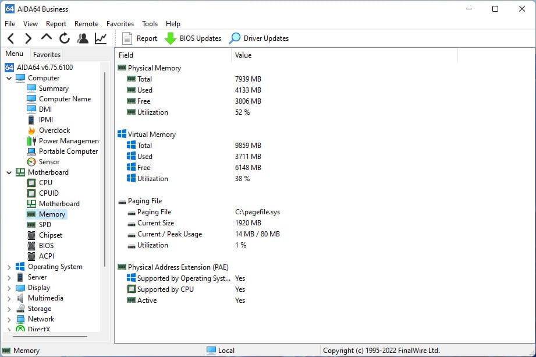Click the Operating System Windows logo icon
This screenshot has width=536, height=357.
point(20,267)
